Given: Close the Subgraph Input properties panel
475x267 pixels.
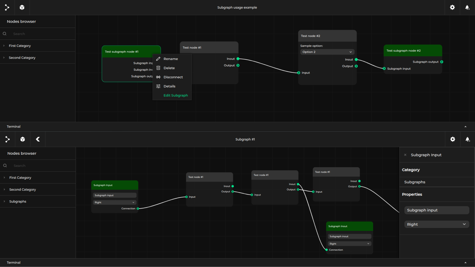Looking at the screenshot, I should point(405,155).
